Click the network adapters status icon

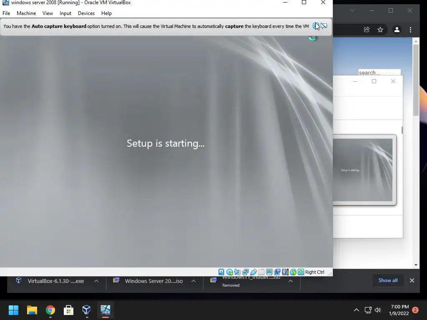(x=245, y=272)
